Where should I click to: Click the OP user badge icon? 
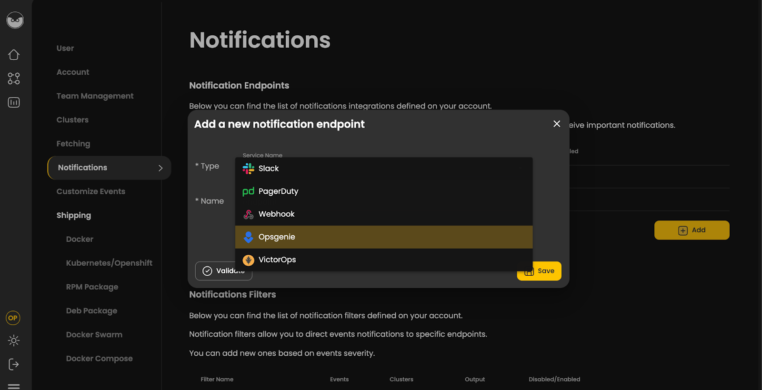click(x=13, y=318)
